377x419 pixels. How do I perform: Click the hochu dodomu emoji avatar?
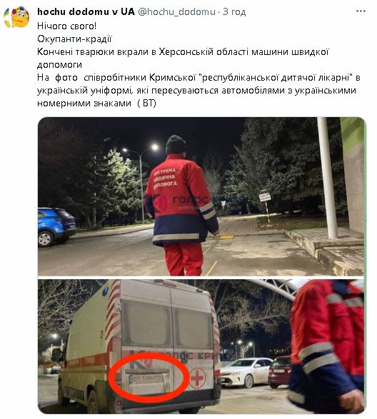click(x=16, y=17)
